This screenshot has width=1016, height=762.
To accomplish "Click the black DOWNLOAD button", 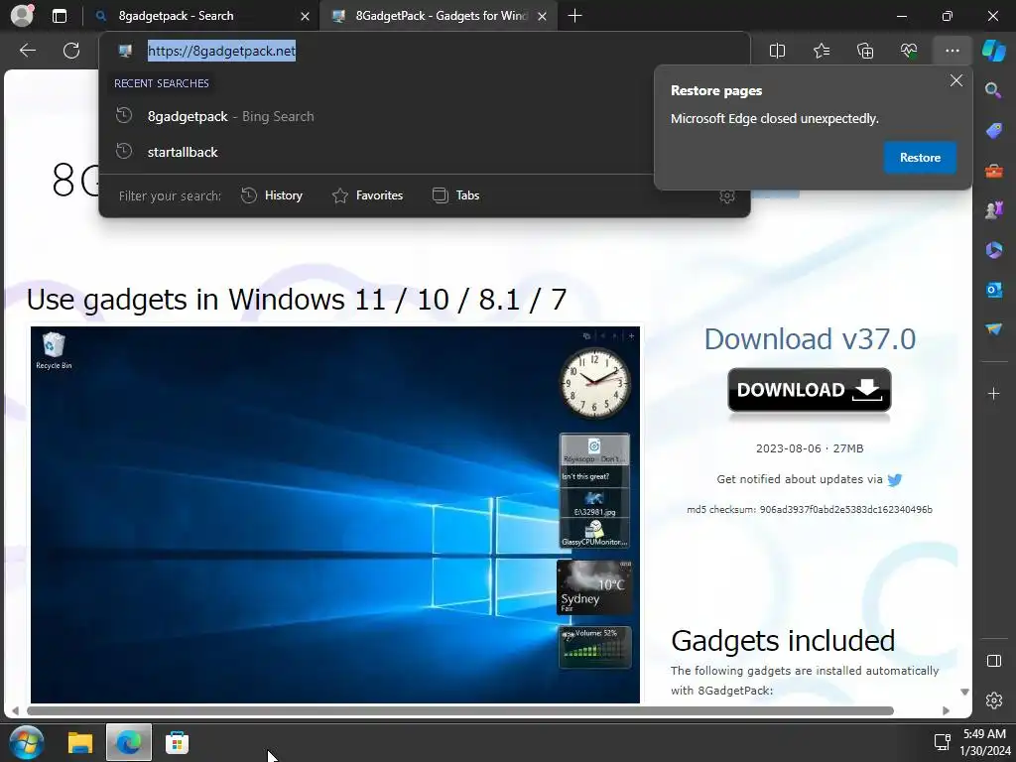I will (x=810, y=390).
